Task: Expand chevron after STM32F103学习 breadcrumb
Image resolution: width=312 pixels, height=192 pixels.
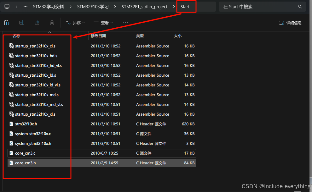Action: click(115, 7)
